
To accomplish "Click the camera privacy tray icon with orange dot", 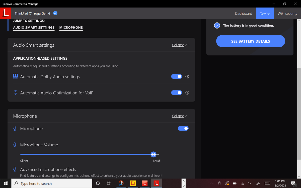I will tap(227, 183).
